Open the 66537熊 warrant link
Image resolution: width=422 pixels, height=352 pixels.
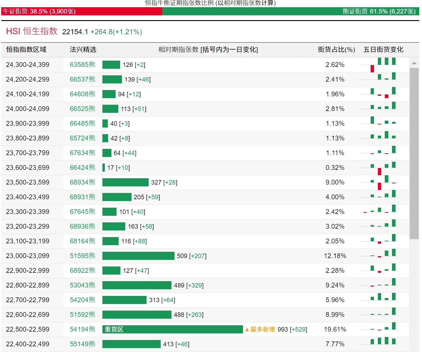coord(82,80)
